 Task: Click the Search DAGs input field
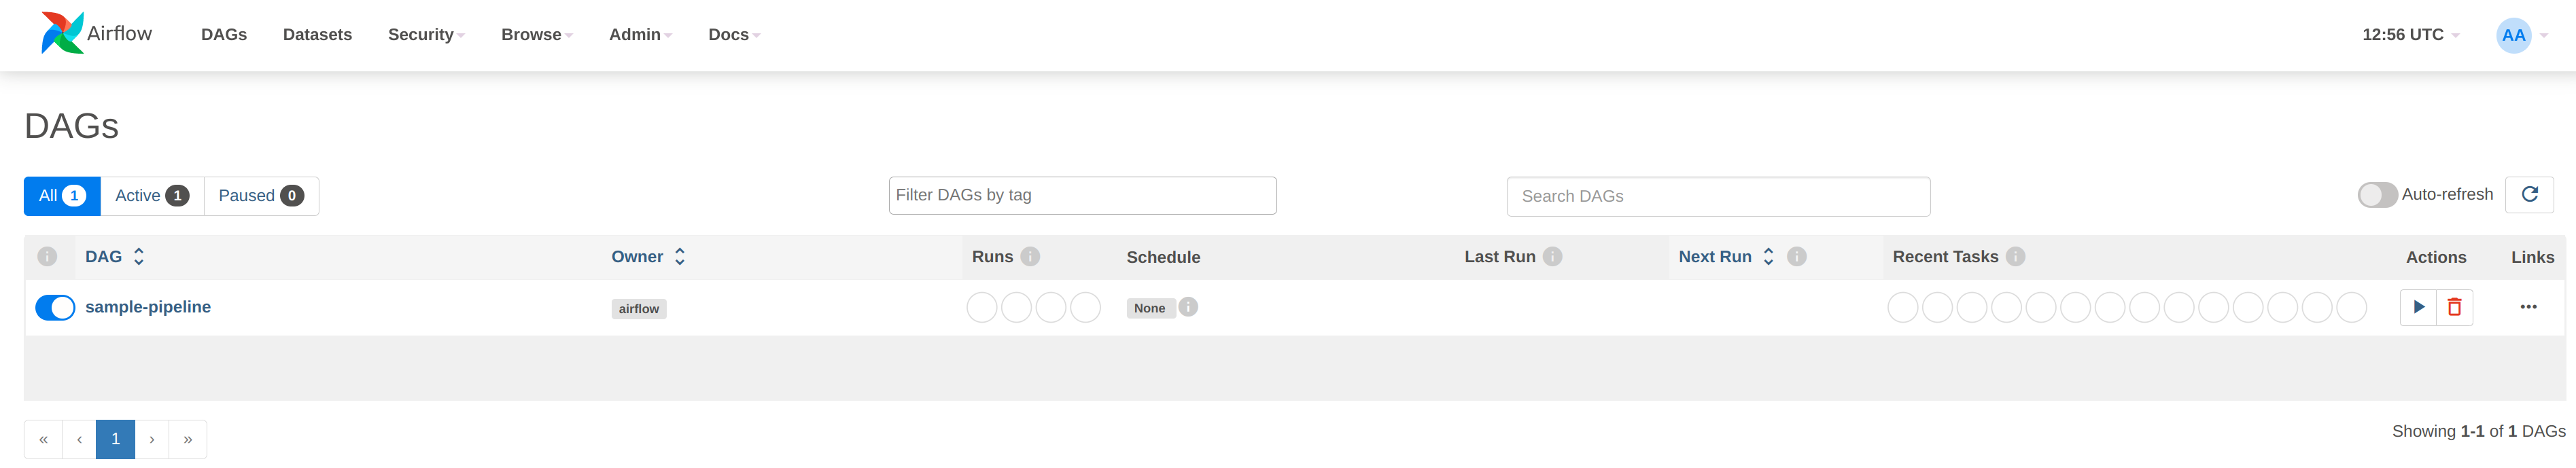[x=1717, y=197]
